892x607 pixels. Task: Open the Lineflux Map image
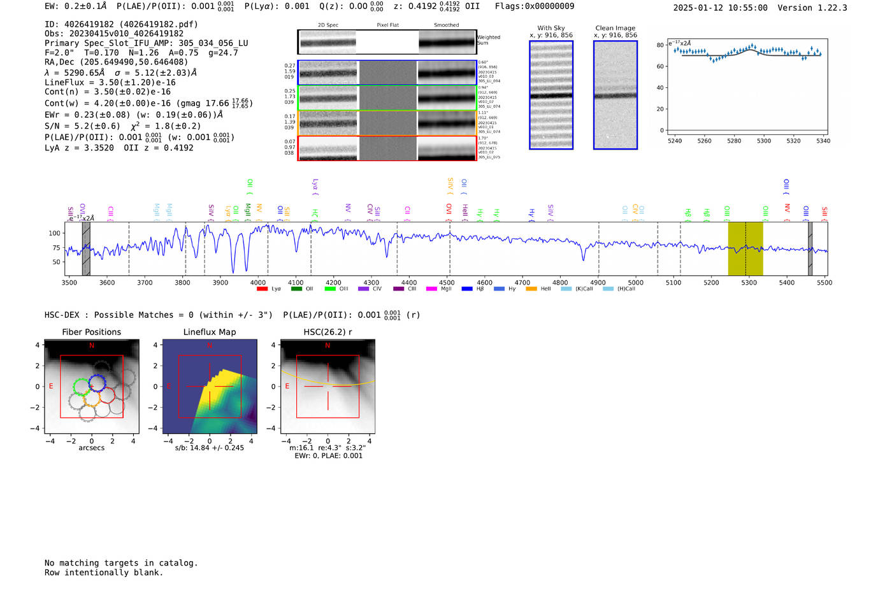(x=210, y=386)
